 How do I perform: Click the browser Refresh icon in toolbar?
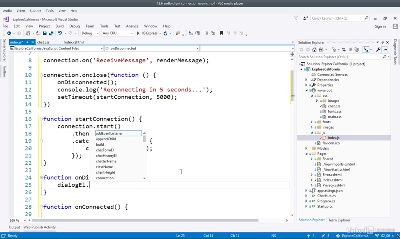(x=165, y=34)
